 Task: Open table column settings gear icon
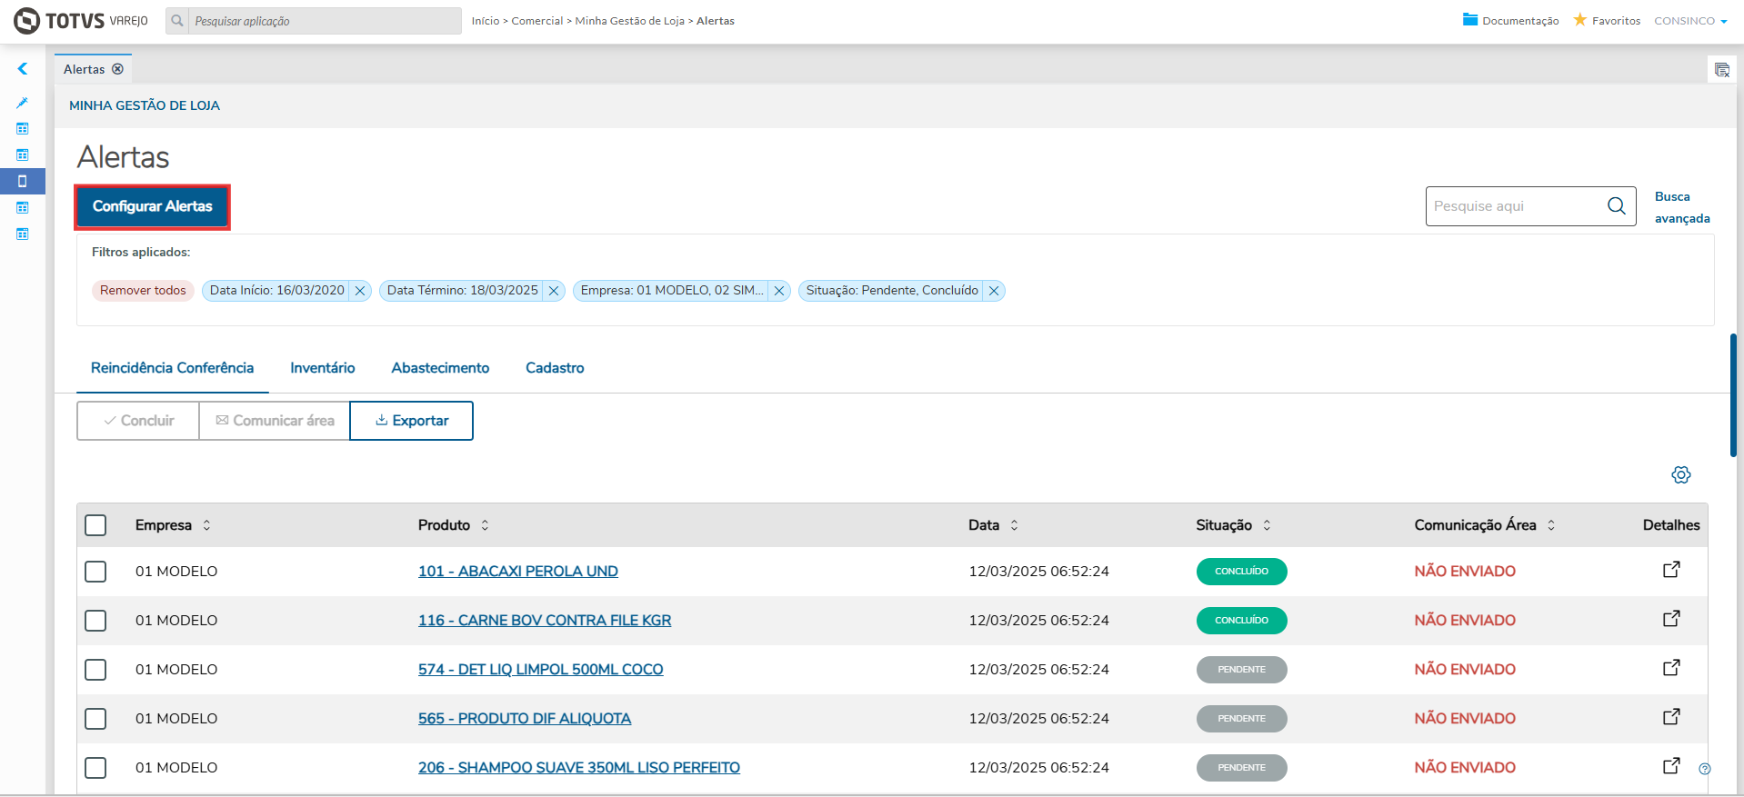click(x=1681, y=474)
